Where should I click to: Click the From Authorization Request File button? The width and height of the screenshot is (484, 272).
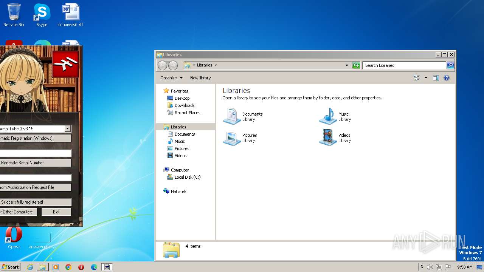(x=36, y=187)
